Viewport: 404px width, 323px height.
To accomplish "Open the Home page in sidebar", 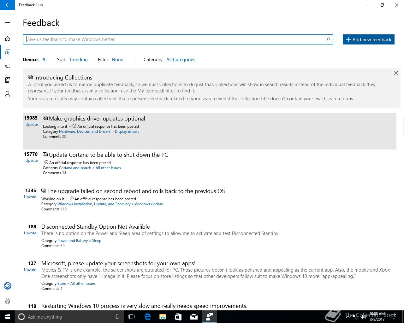I will [x=8, y=38].
